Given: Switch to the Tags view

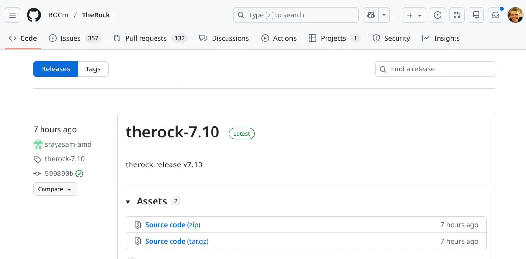Looking at the screenshot, I should coord(93,69).
